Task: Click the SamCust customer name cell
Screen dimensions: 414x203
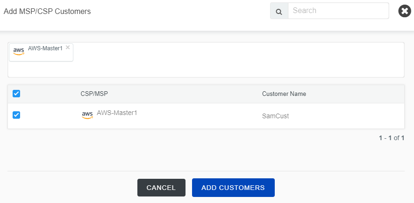Action: 275,116
